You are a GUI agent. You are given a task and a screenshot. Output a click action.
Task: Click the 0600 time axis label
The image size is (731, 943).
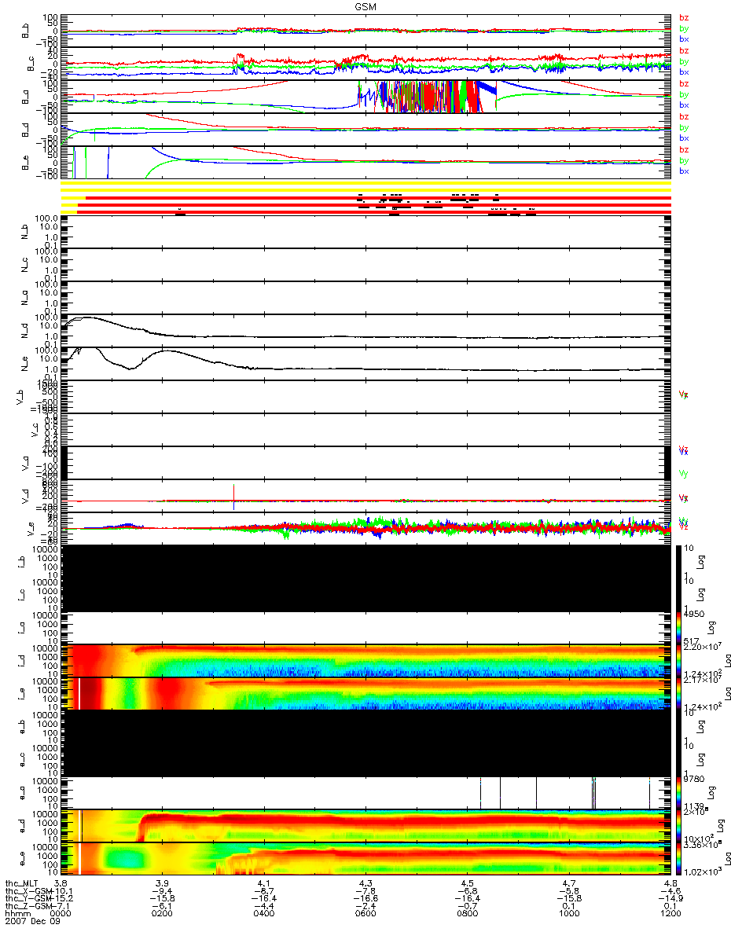tap(365, 914)
